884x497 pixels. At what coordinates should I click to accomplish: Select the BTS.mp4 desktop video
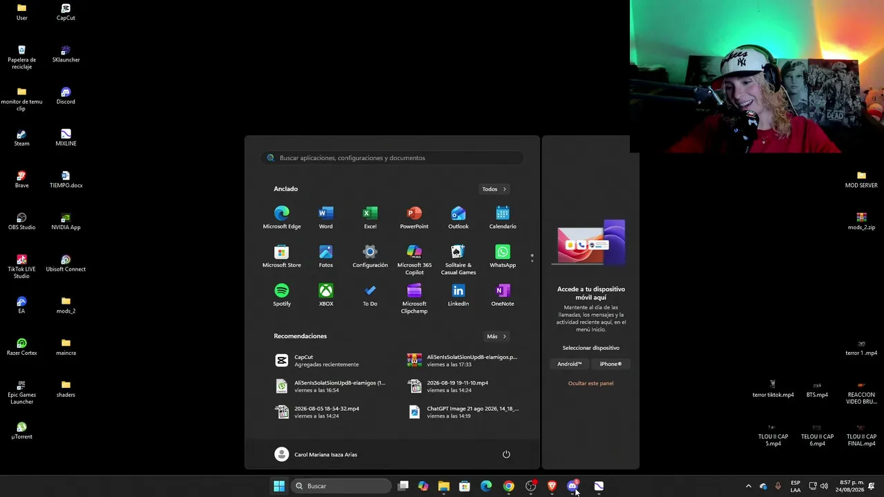point(817,389)
